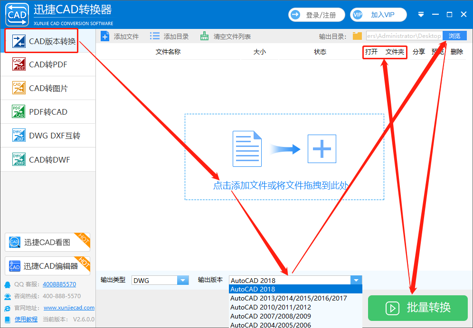Image resolution: width=473 pixels, height=328 pixels.
Task: Choose AutoCAD 2007/2008/2009 option
Action: tap(295, 316)
